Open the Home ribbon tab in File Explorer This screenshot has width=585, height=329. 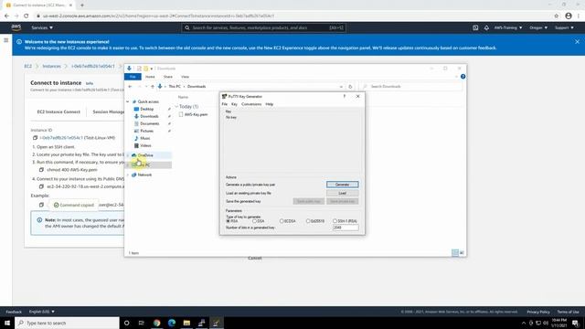coord(150,77)
